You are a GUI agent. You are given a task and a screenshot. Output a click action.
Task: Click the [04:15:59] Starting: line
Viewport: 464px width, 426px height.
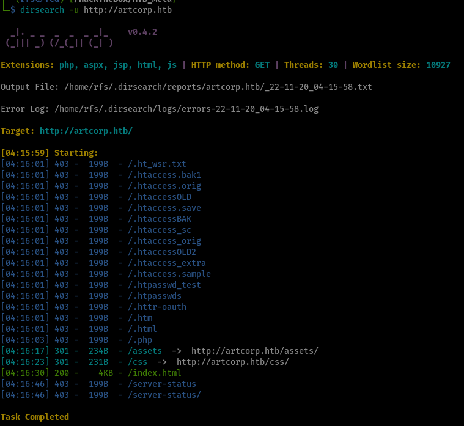click(x=49, y=153)
